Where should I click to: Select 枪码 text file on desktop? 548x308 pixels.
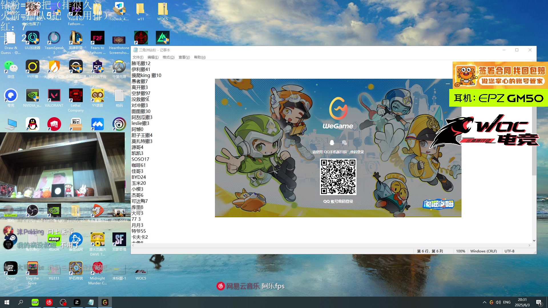point(119,98)
